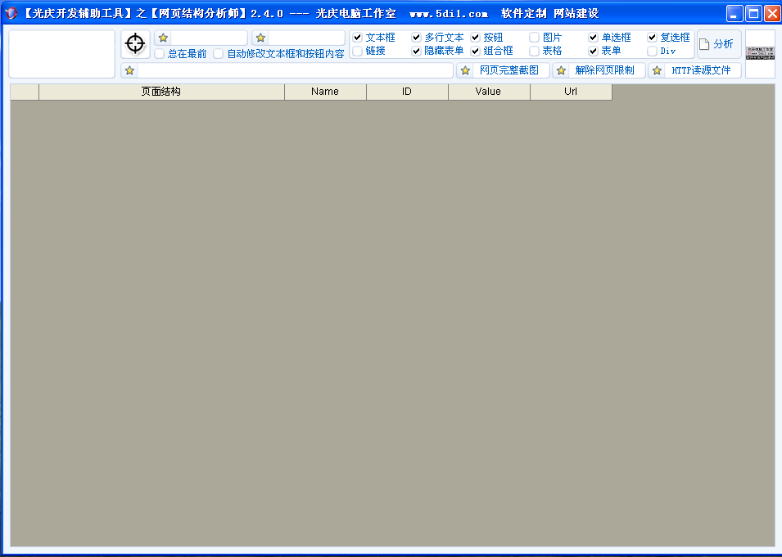Image resolution: width=782 pixels, height=557 pixels.
Task: Click the document icon on 分析 button
Action: tap(704, 44)
